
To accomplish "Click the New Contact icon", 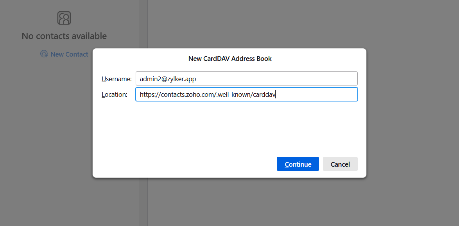I will pos(44,54).
